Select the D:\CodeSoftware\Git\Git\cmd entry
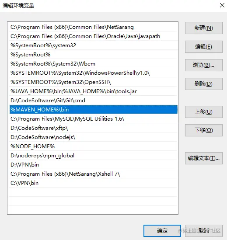This screenshot has width=227, height=240. pyautogui.click(x=93, y=101)
